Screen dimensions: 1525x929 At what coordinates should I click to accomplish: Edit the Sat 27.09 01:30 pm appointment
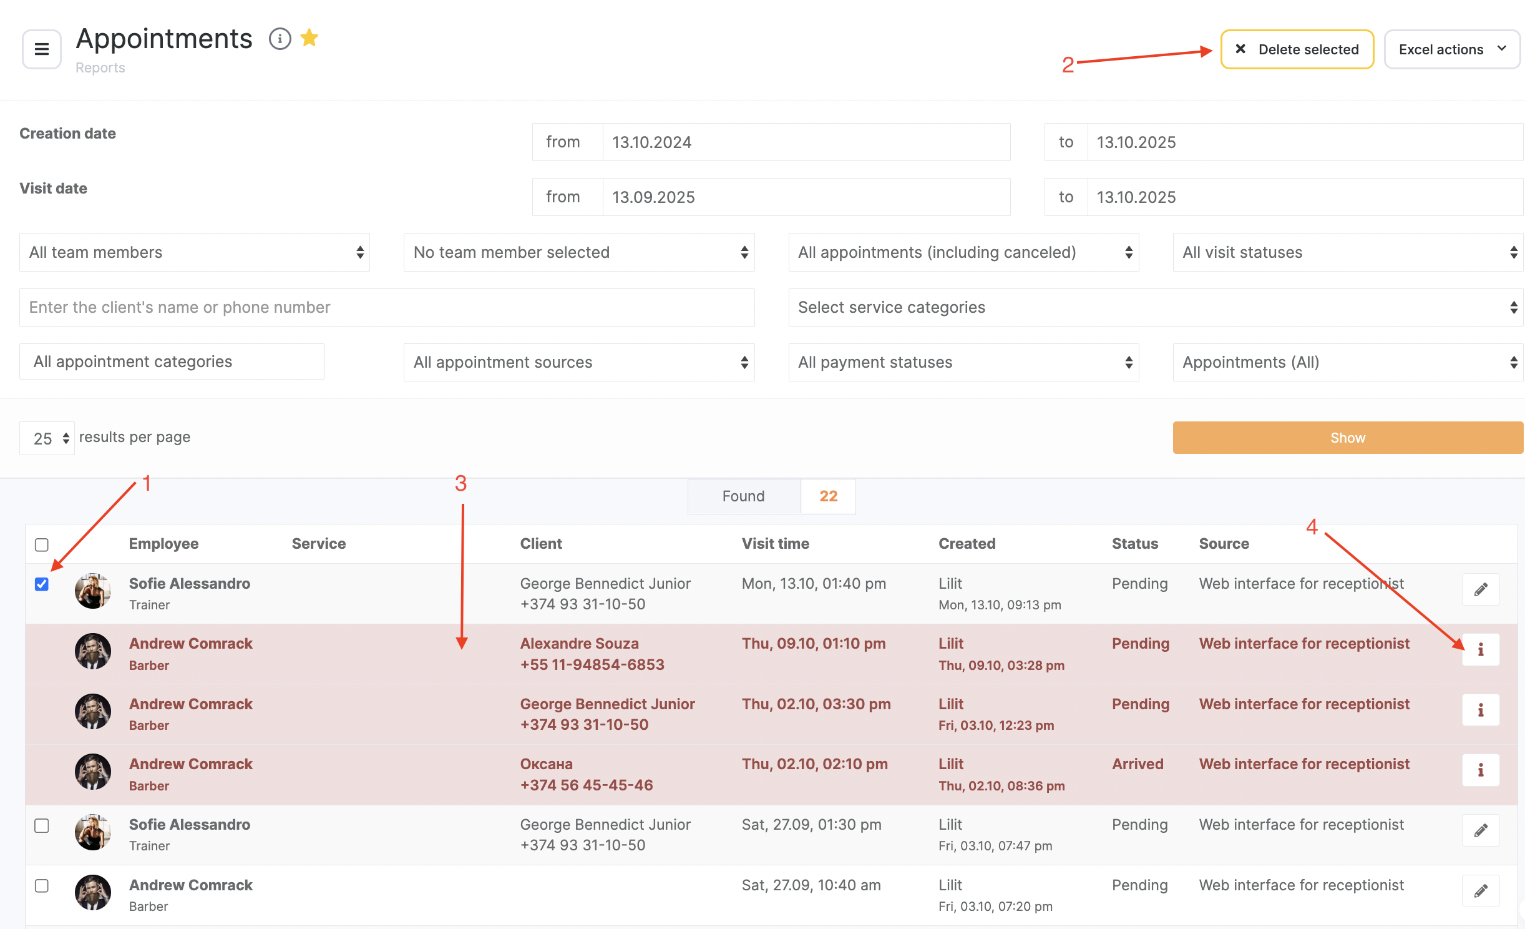(x=1480, y=830)
